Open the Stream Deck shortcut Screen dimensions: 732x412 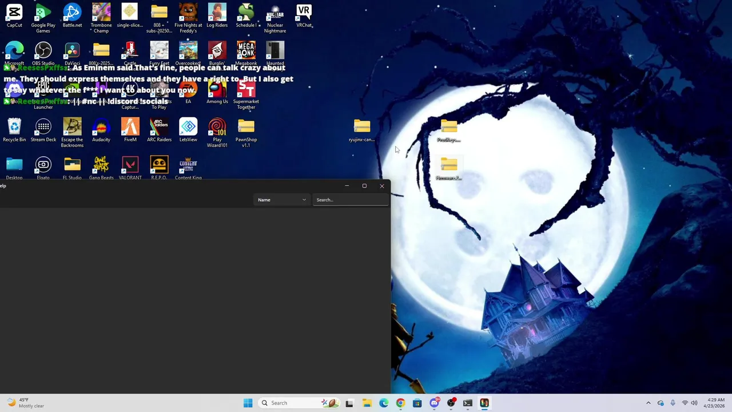pos(43,130)
